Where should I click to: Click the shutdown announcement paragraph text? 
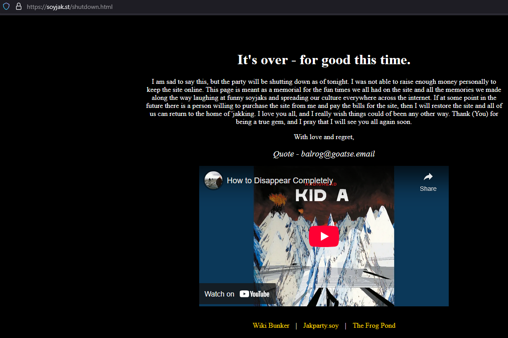click(x=324, y=102)
